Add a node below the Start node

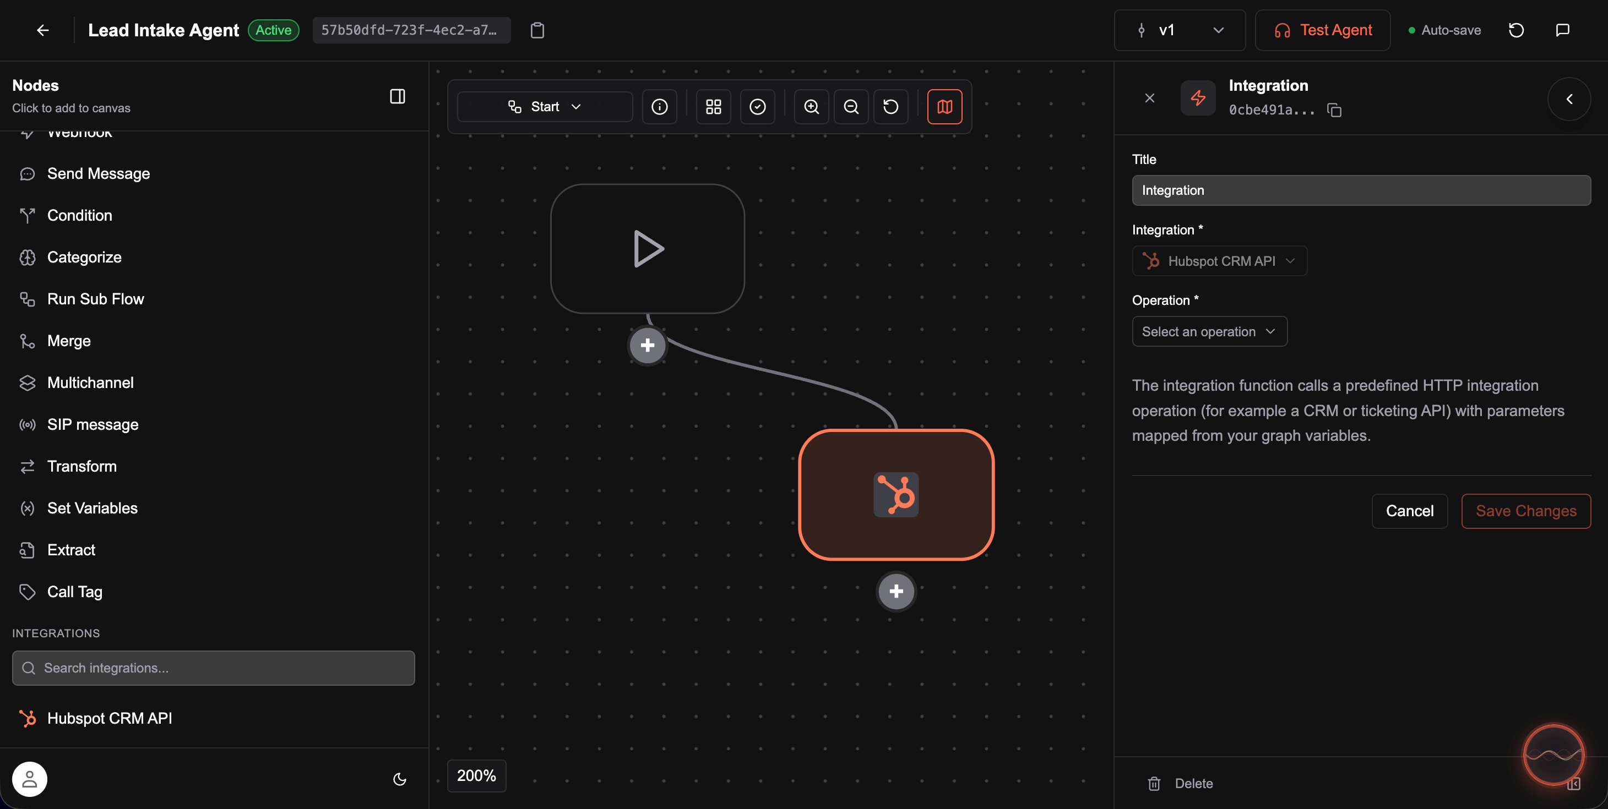coord(647,345)
